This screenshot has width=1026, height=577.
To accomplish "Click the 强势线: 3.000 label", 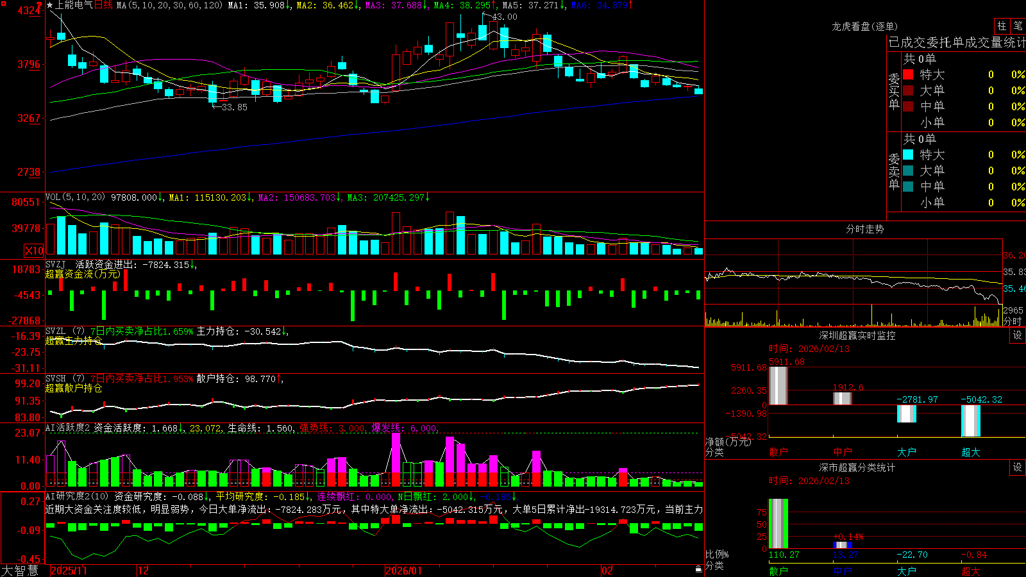I will pyautogui.click(x=332, y=428).
